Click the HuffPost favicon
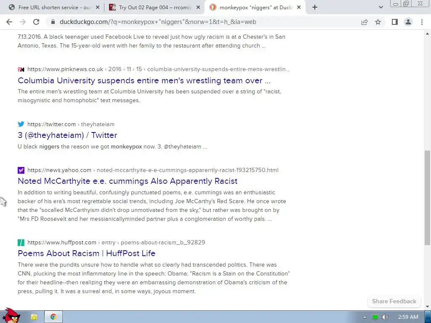Screen dimensions: 431x323 (x=21, y=242)
